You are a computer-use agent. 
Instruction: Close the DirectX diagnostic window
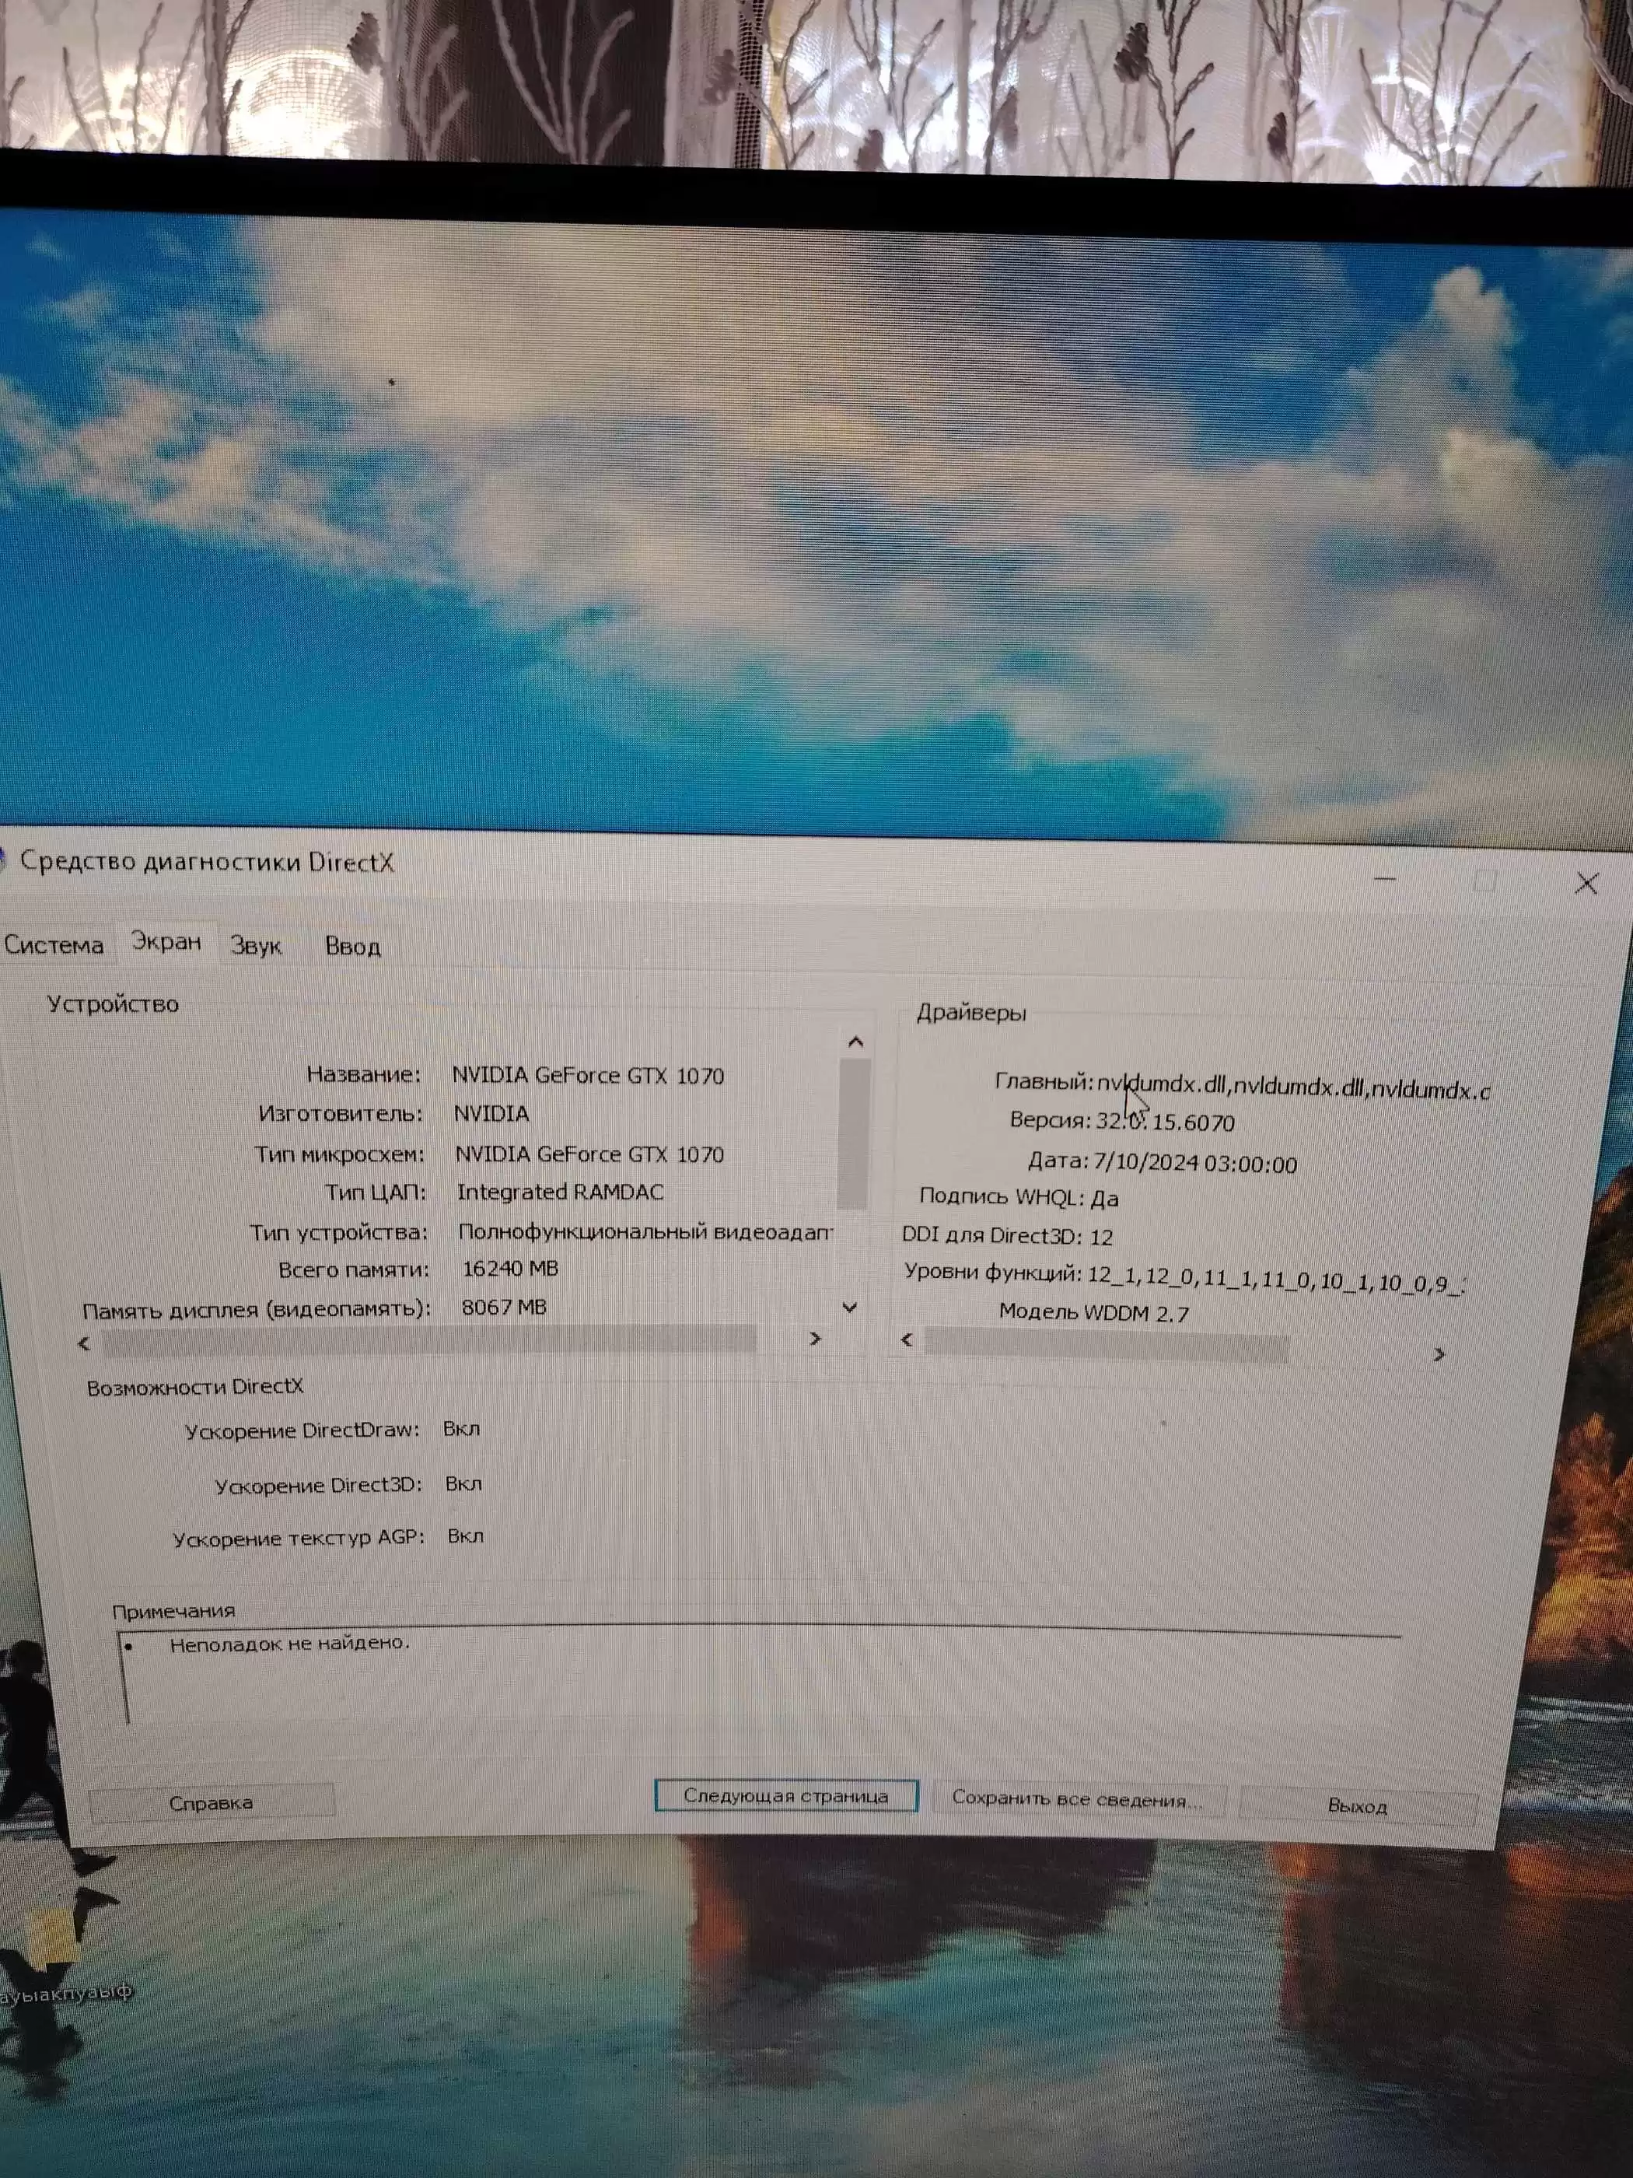(x=1586, y=883)
